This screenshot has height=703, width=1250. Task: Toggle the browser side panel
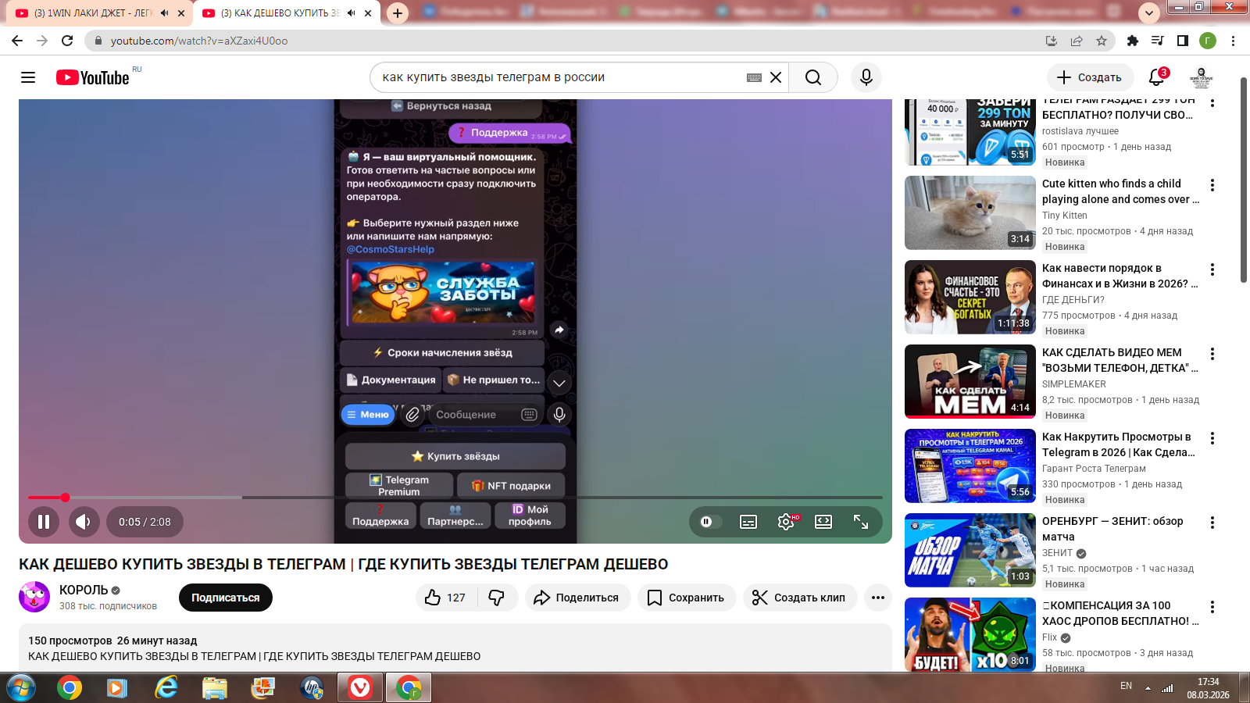point(1183,41)
